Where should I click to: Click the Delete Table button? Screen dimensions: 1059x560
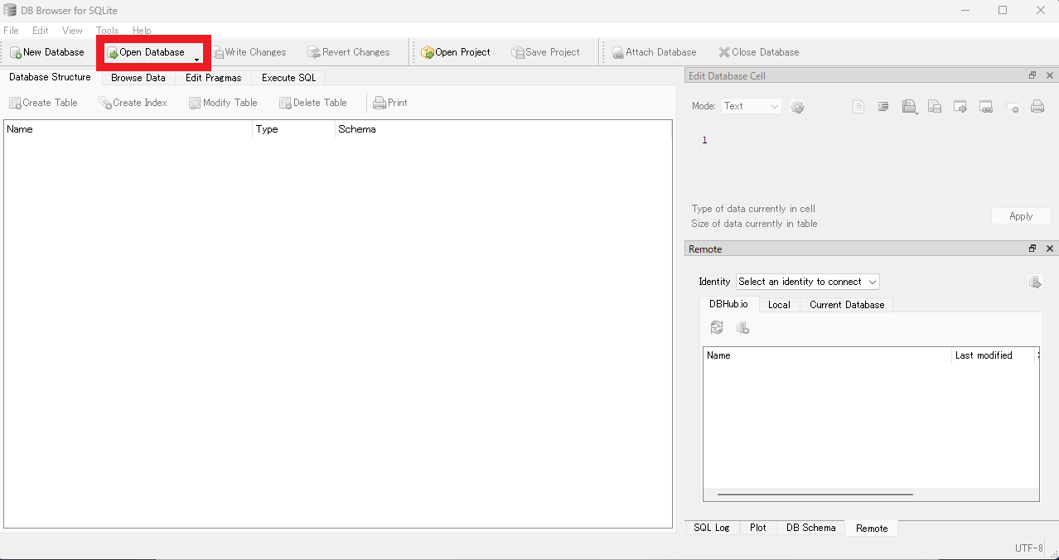tap(312, 103)
